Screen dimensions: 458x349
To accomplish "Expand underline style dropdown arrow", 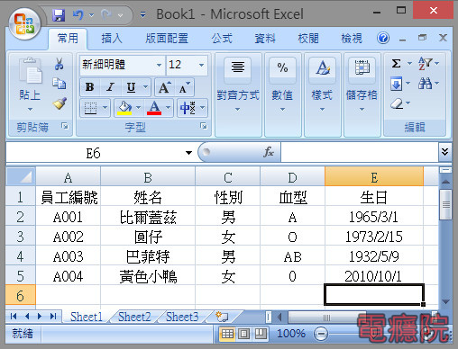I will tap(145, 87).
